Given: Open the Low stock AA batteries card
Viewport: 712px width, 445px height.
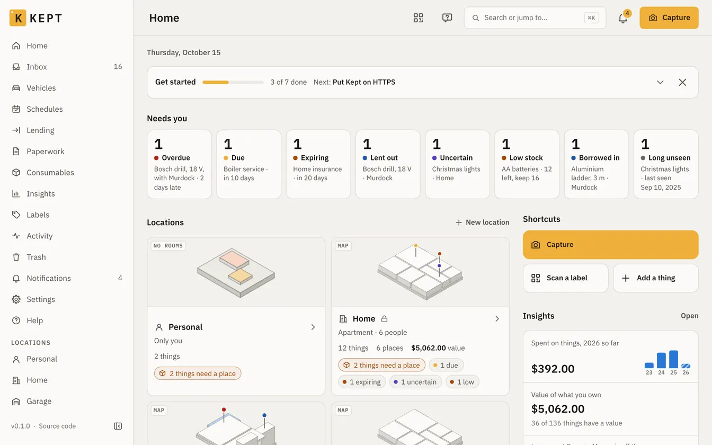Looking at the screenshot, I should coord(527,164).
